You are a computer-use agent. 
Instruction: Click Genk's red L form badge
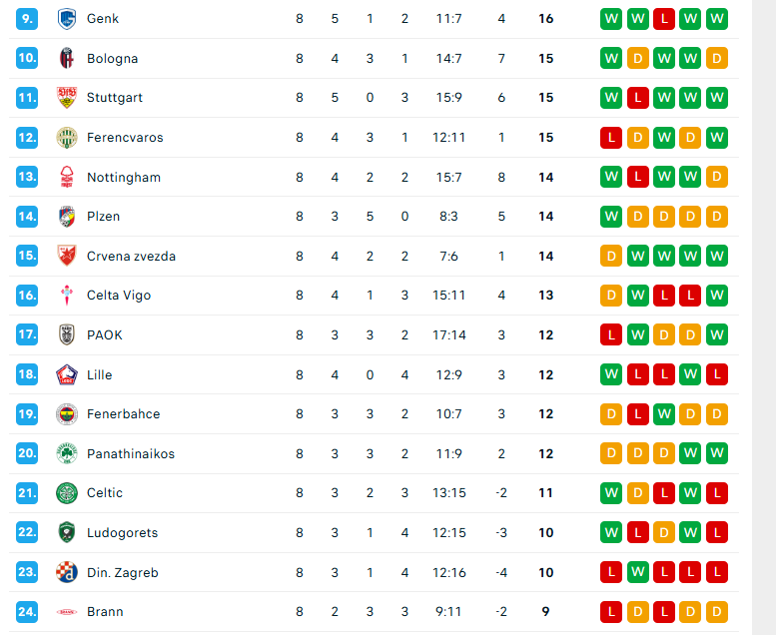[664, 19]
